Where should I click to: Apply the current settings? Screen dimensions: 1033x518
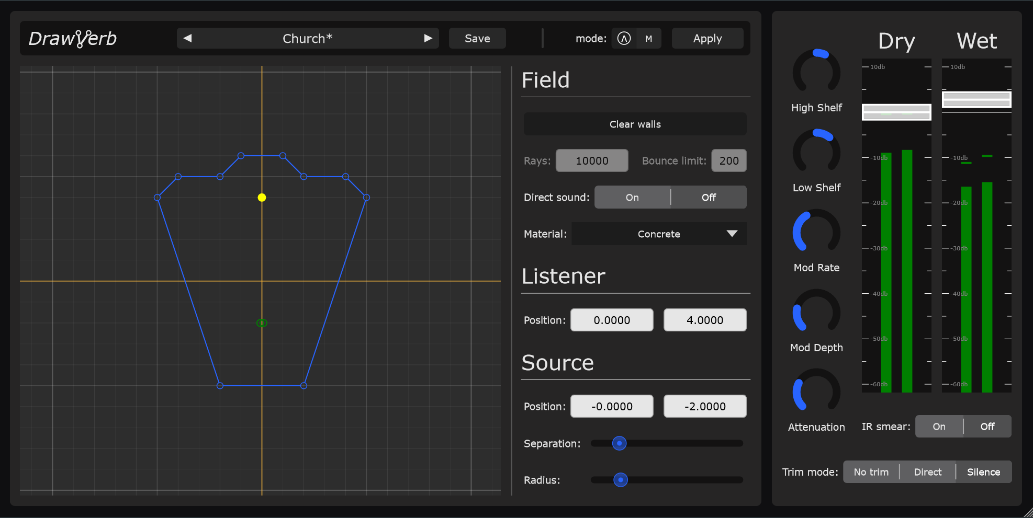point(707,38)
